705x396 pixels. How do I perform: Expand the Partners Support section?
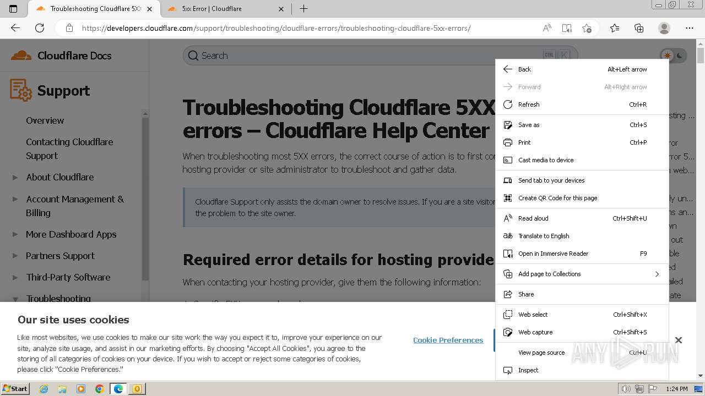click(x=15, y=256)
